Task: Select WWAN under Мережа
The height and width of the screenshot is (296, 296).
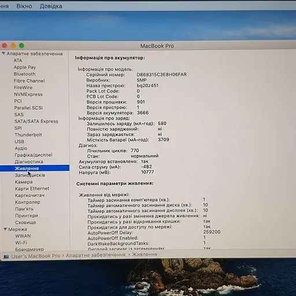Action: 23,236
